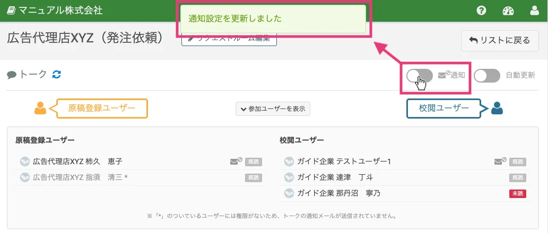
Task: Toggle the 自動更新 auto-refresh switch
Action: point(487,76)
